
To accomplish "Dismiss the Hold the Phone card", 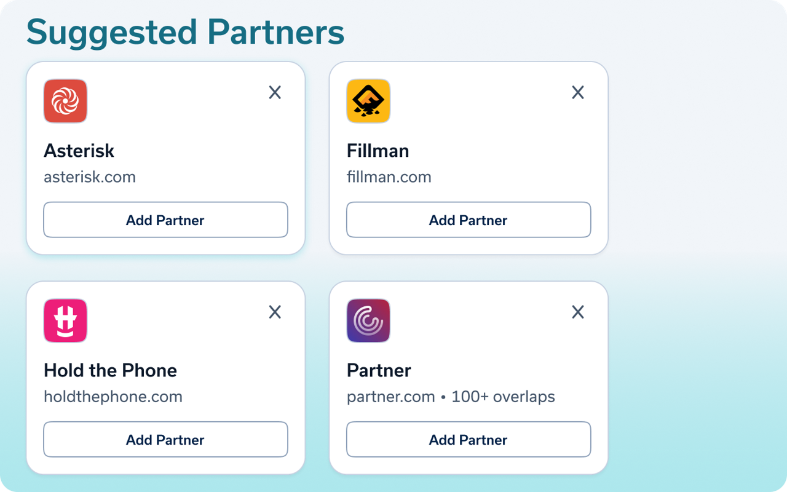I will (275, 312).
